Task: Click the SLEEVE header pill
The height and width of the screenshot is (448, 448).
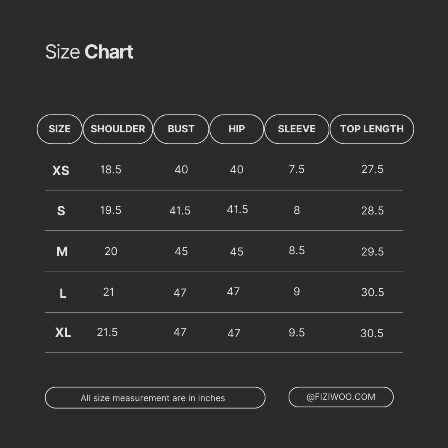Action: 297,129
